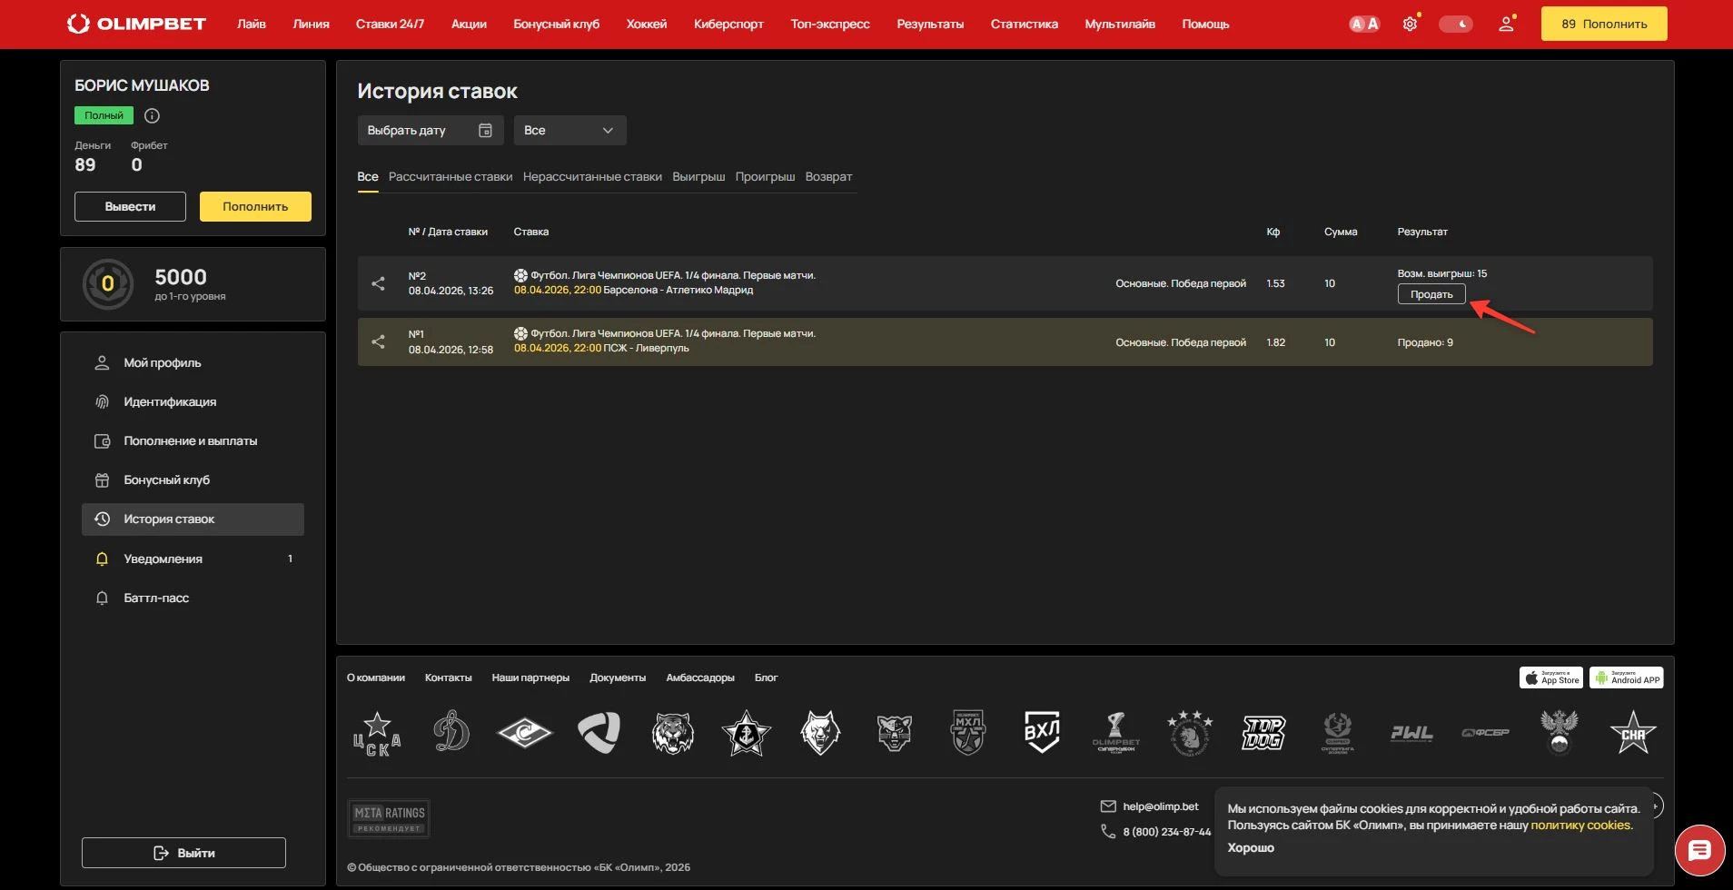Open settings gear in top header
1733x890 pixels.
tap(1410, 25)
